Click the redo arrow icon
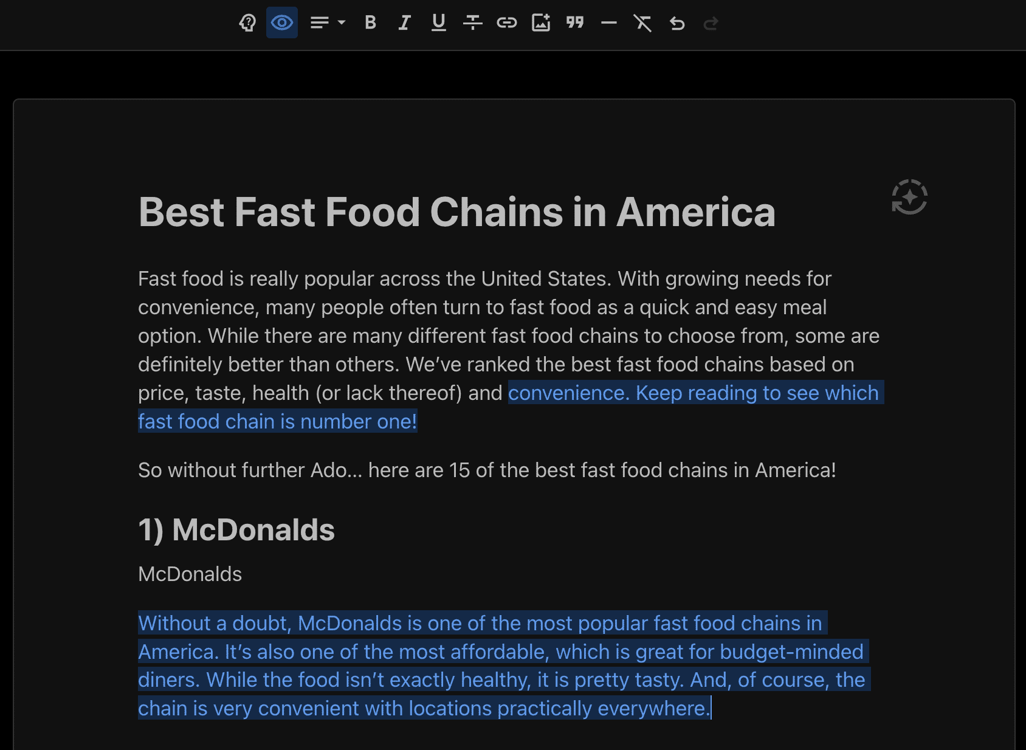This screenshot has width=1026, height=750. pos(711,23)
